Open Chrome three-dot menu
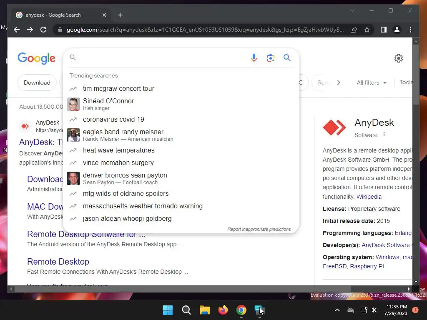Image resolution: width=427 pixels, height=320 pixels. coord(410,30)
